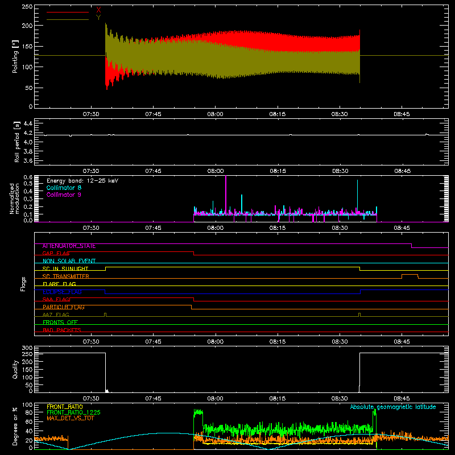Click the 300 value on Quality axis
The image size is (455, 455).
pos(27,348)
